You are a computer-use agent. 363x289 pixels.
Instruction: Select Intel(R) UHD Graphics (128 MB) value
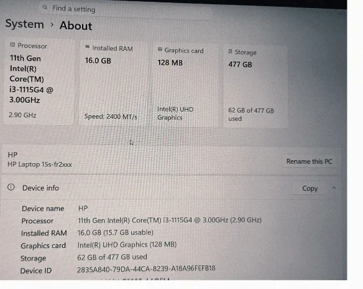[127, 245]
